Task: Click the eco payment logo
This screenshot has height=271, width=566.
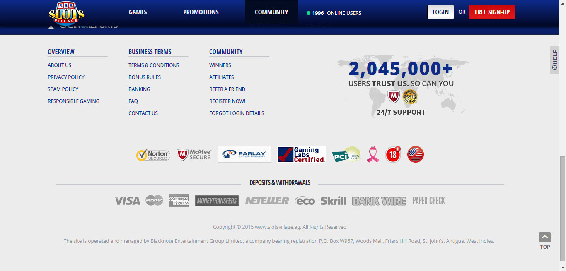Action: pyautogui.click(x=305, y=201)
